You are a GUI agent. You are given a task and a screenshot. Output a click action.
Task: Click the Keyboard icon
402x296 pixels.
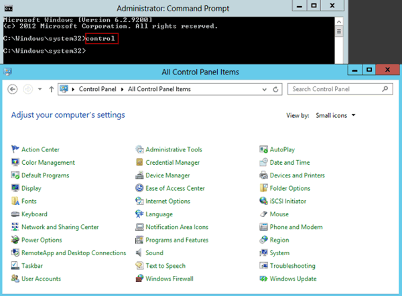point(15,214)
